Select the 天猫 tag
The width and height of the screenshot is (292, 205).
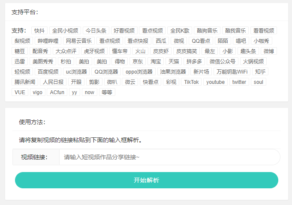coord(174,61)
